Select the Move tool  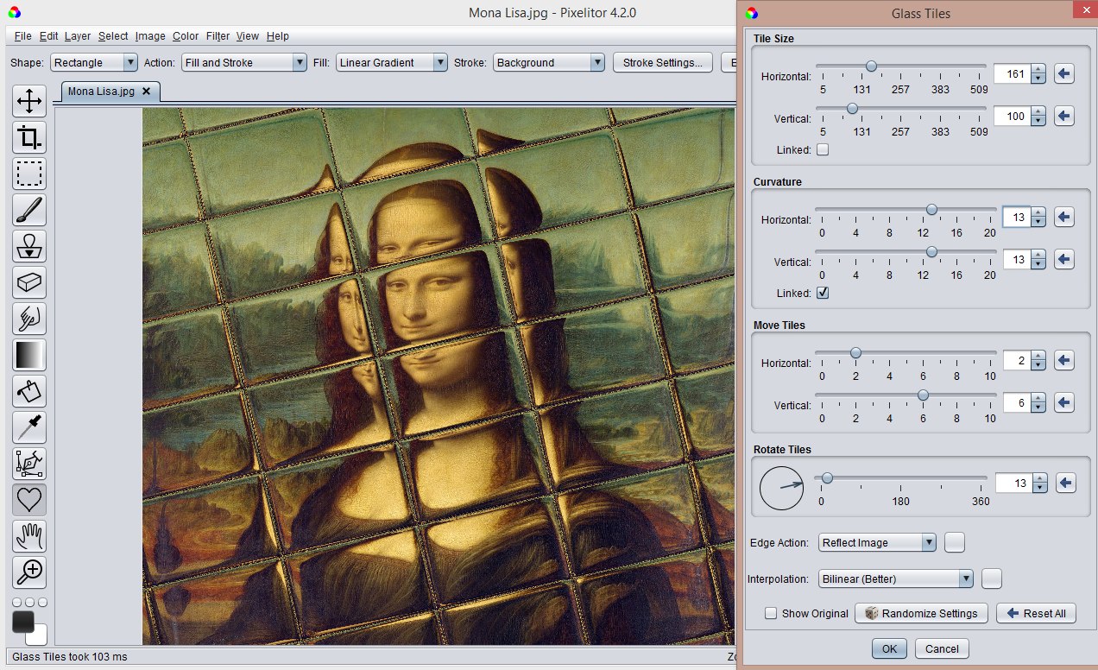click(x=28, y=102)
